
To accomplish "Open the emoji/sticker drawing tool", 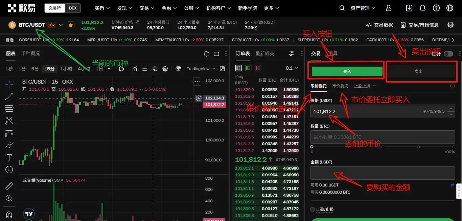I will click(x=8, y=170).
